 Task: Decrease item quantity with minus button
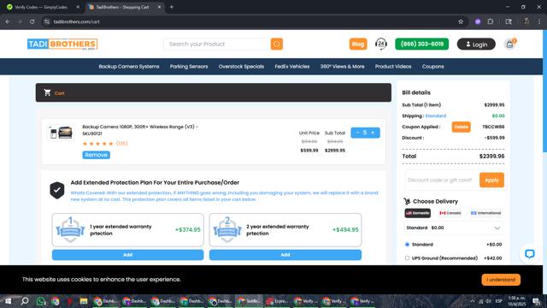(x=357, y=133)
